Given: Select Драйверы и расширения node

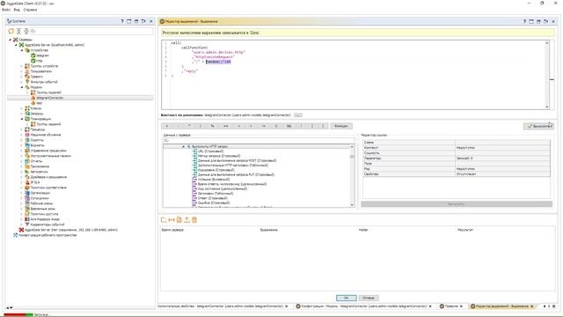Looking at the screenshot, I should [48, 177].
